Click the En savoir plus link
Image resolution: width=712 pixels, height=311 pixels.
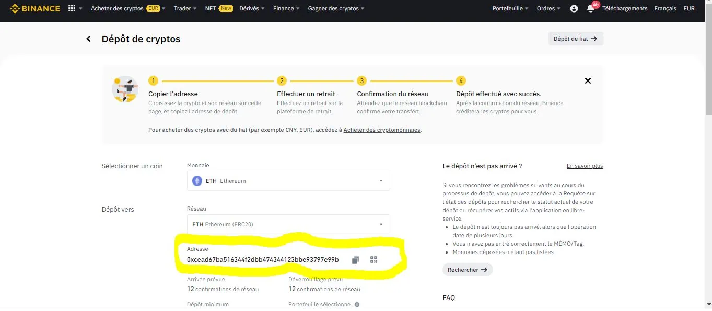click(585, 166)
